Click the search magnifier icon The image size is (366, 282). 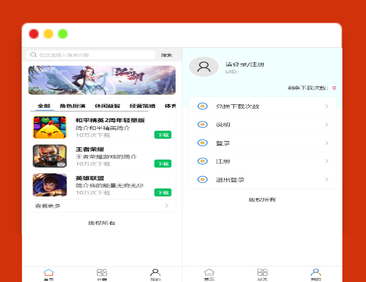pyautogui.click(x=33, y=55)
